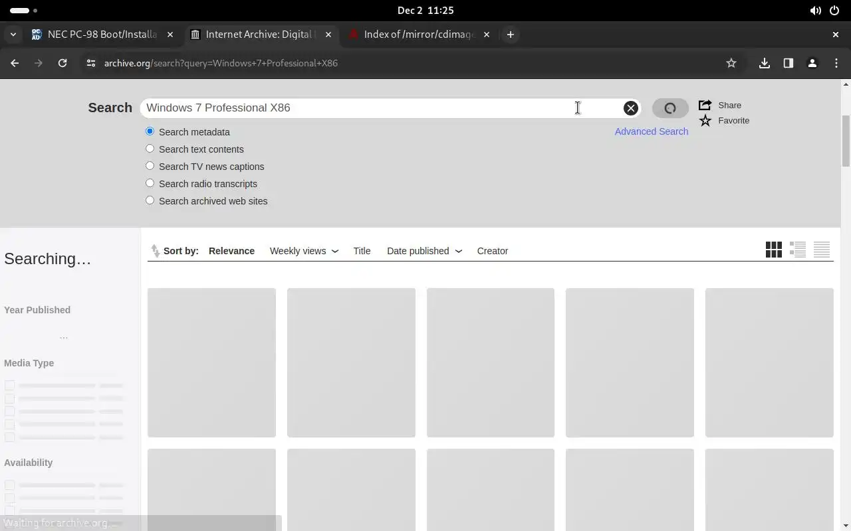Click the loading search submit button
Viewport: 851px width, 531px height.
point(670,108)
